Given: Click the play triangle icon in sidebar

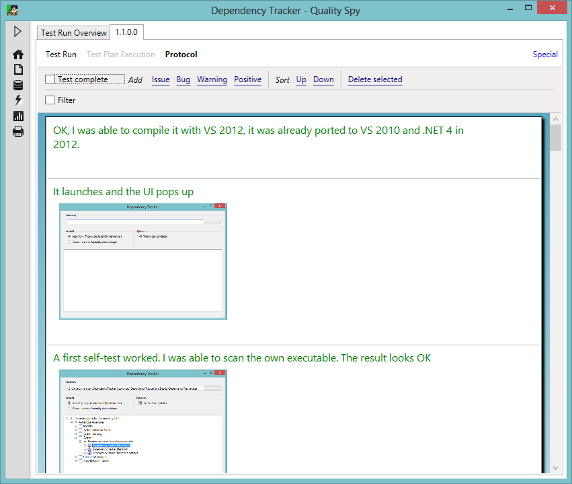Looking at the screenshot, I should pos(17,32).
